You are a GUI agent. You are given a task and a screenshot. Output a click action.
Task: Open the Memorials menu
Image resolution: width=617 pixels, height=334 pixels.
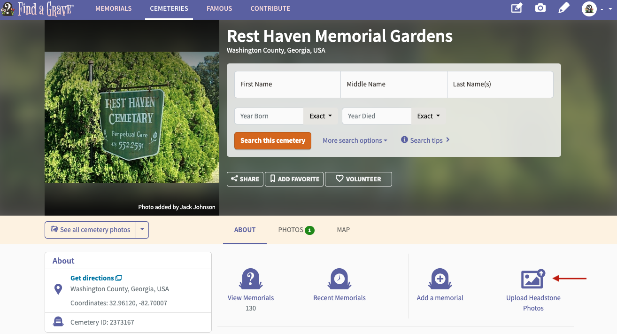(114, 8)
